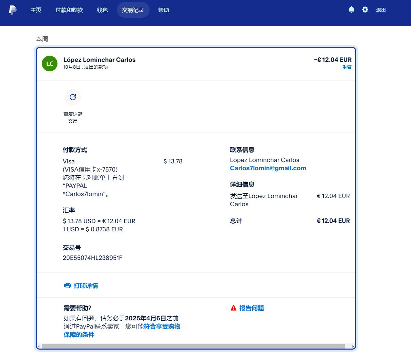Click the printer icon
This screenshot has width=411, height=354.
pyautogui.click(x=67, y=285)
